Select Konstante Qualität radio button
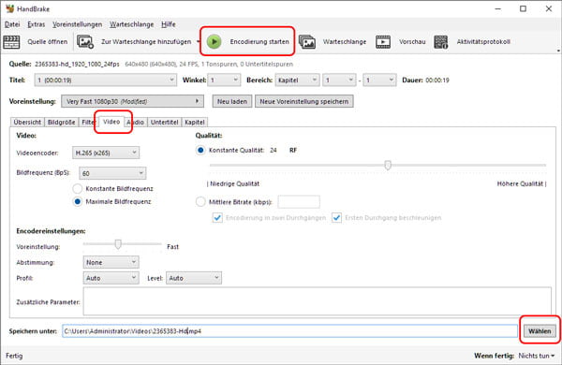 [200, 150]
